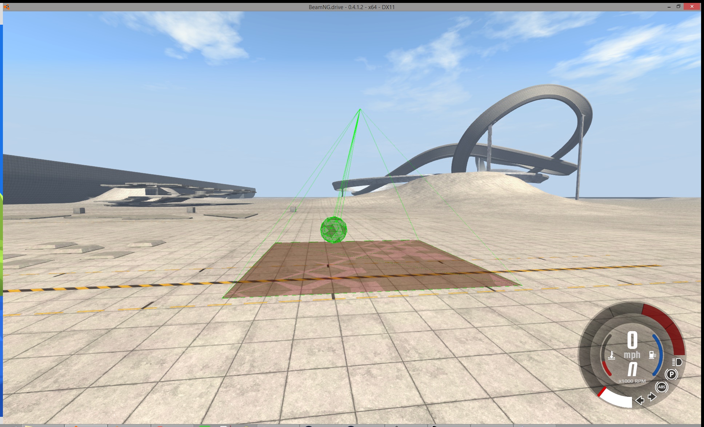
Task: Click the mph unit label
Action: (x=632, y=355)
